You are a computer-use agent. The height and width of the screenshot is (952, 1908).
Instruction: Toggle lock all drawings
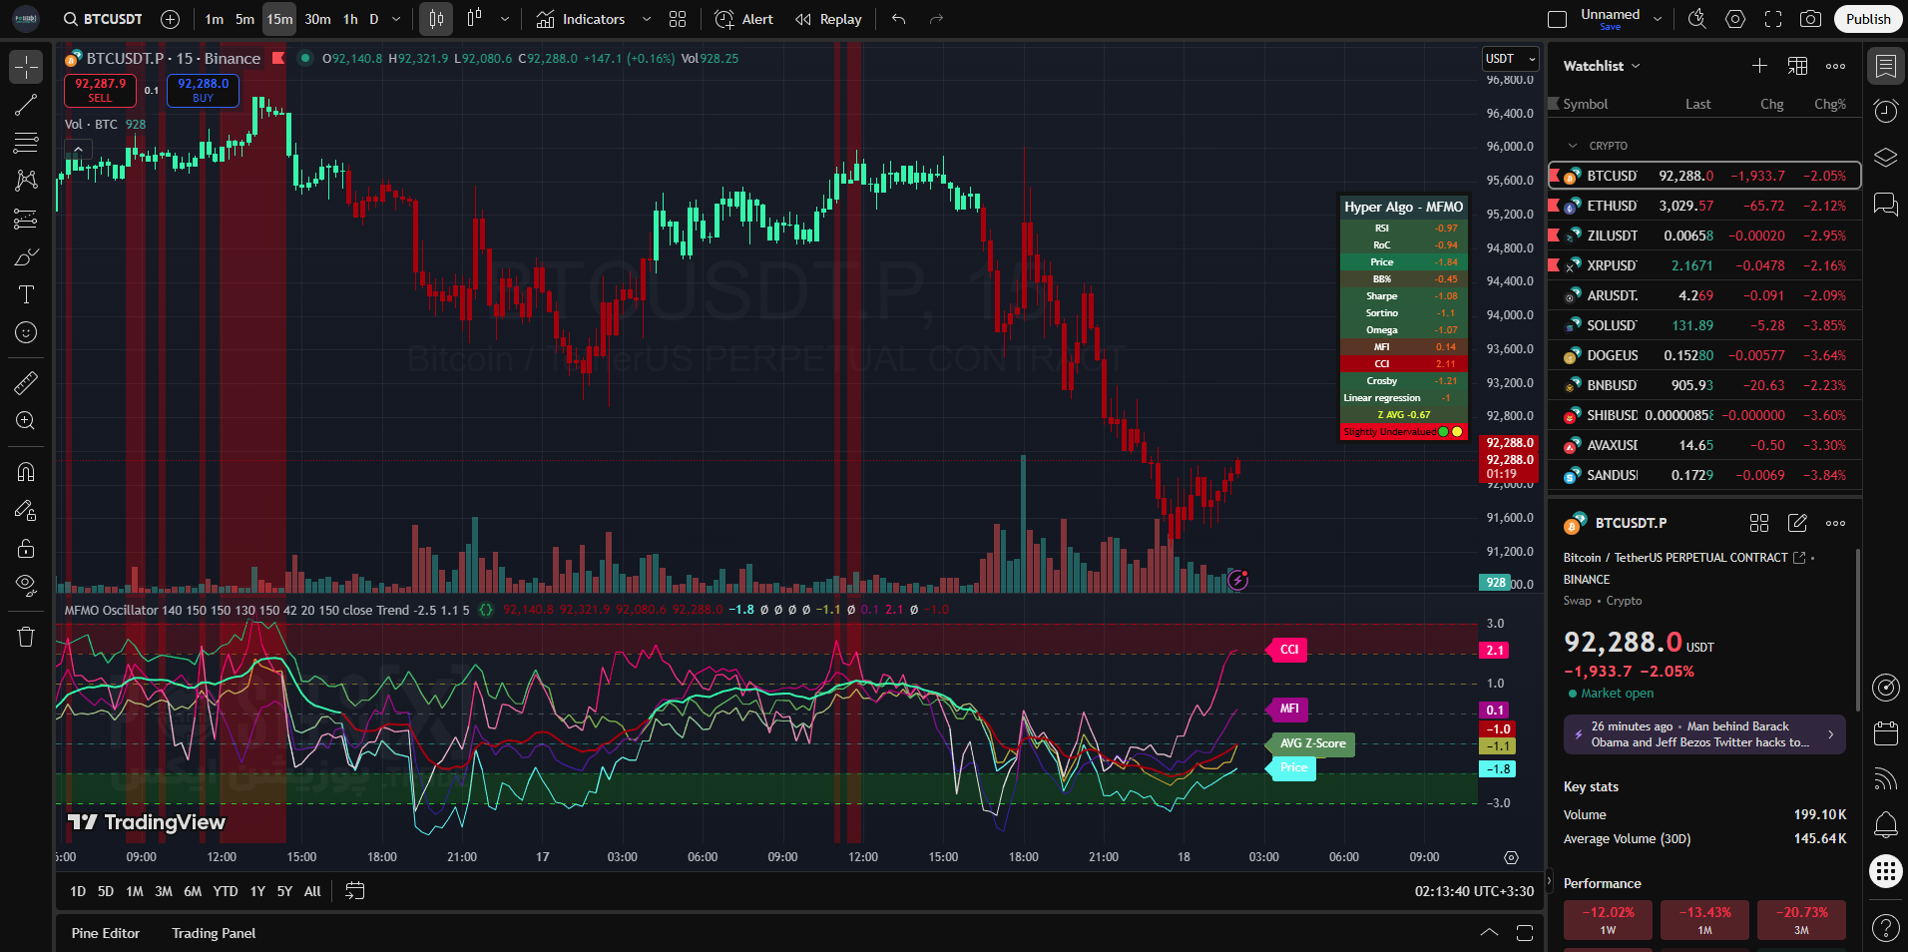point(26,548)
